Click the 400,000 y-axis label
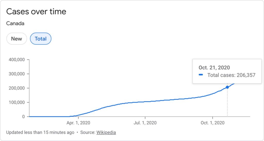Screen dimensions: 264x141 (16, 60)
